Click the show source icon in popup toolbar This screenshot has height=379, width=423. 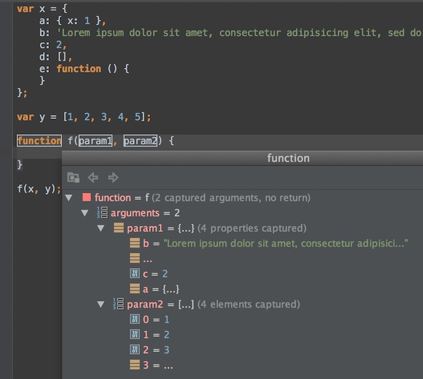click(73, 177)
